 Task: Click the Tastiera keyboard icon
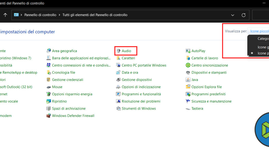(x=188, y=108)
